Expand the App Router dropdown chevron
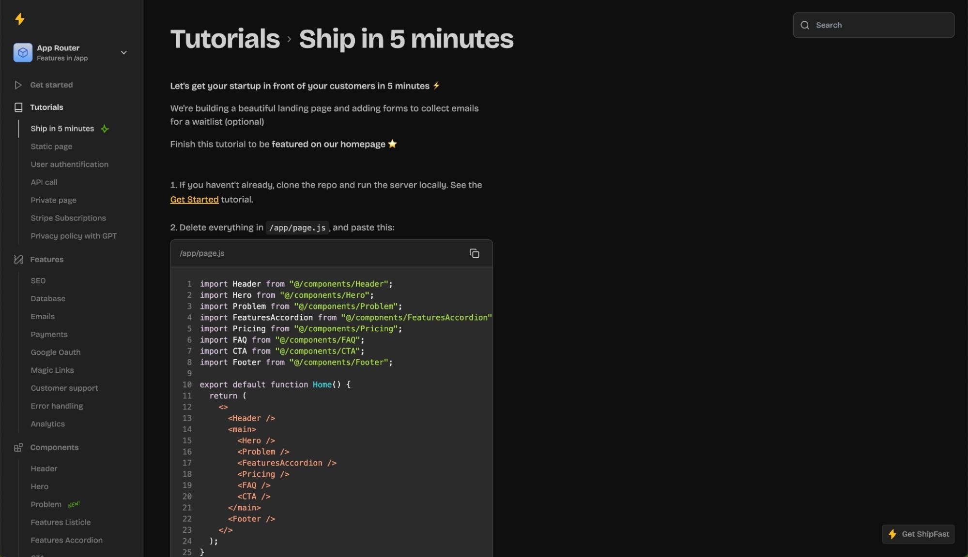 [x=123, y=53]
